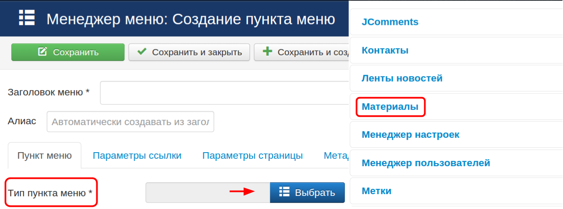Click the edit icon on the green Сохранить button

42,52
